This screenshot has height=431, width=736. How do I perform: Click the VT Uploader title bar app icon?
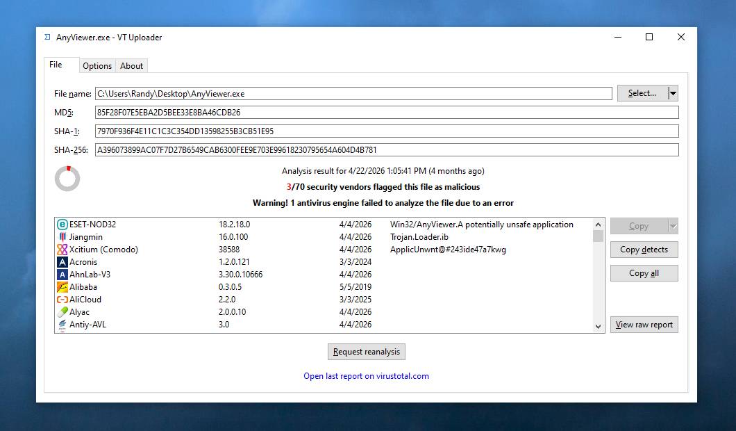click(x=47, y=37)
